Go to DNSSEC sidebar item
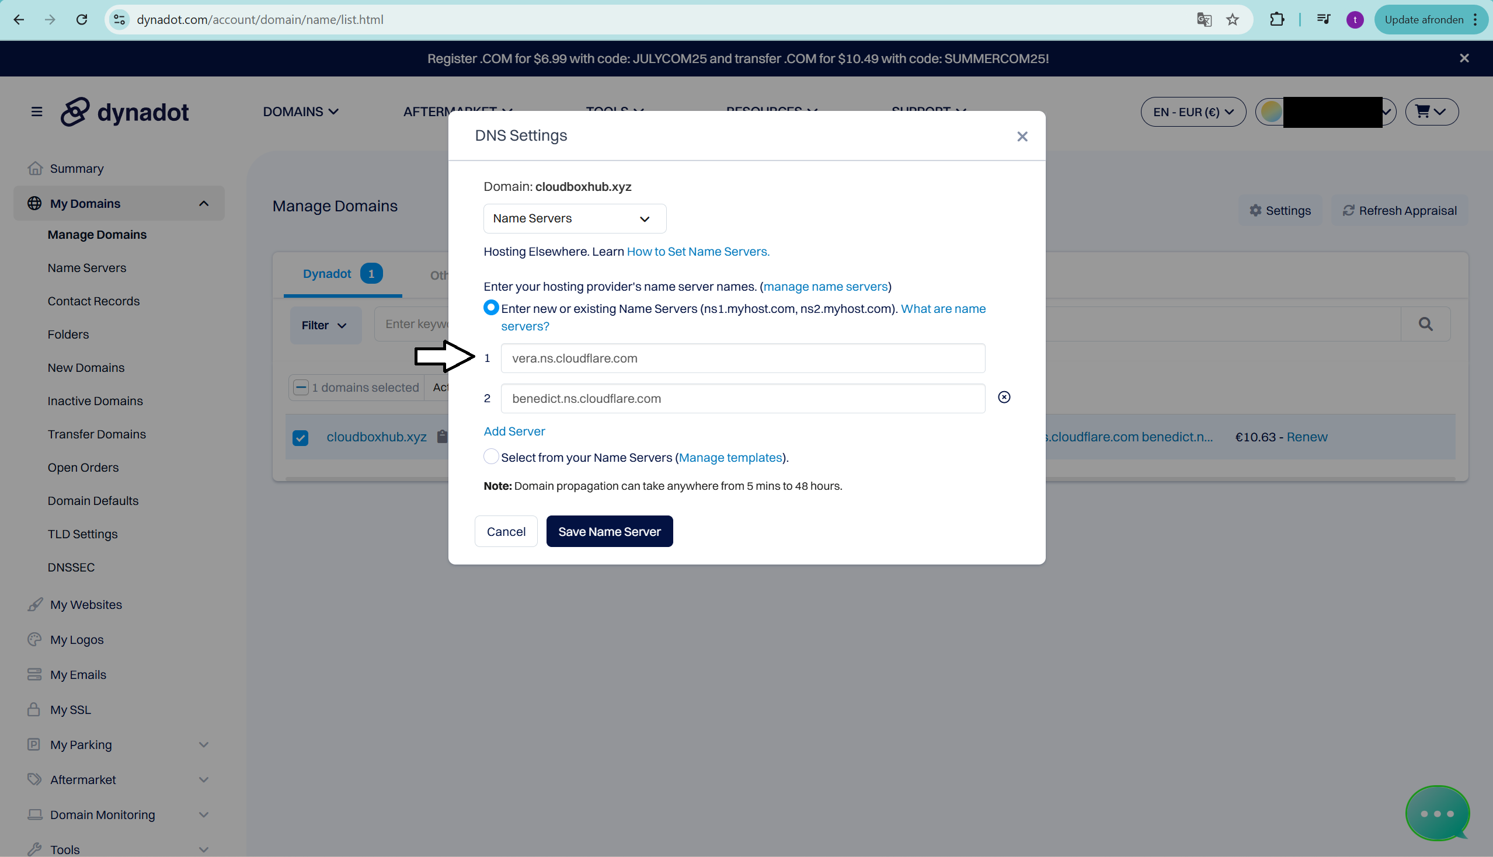The height and width of the screenshot is (857, 1493). coord(71,567)
